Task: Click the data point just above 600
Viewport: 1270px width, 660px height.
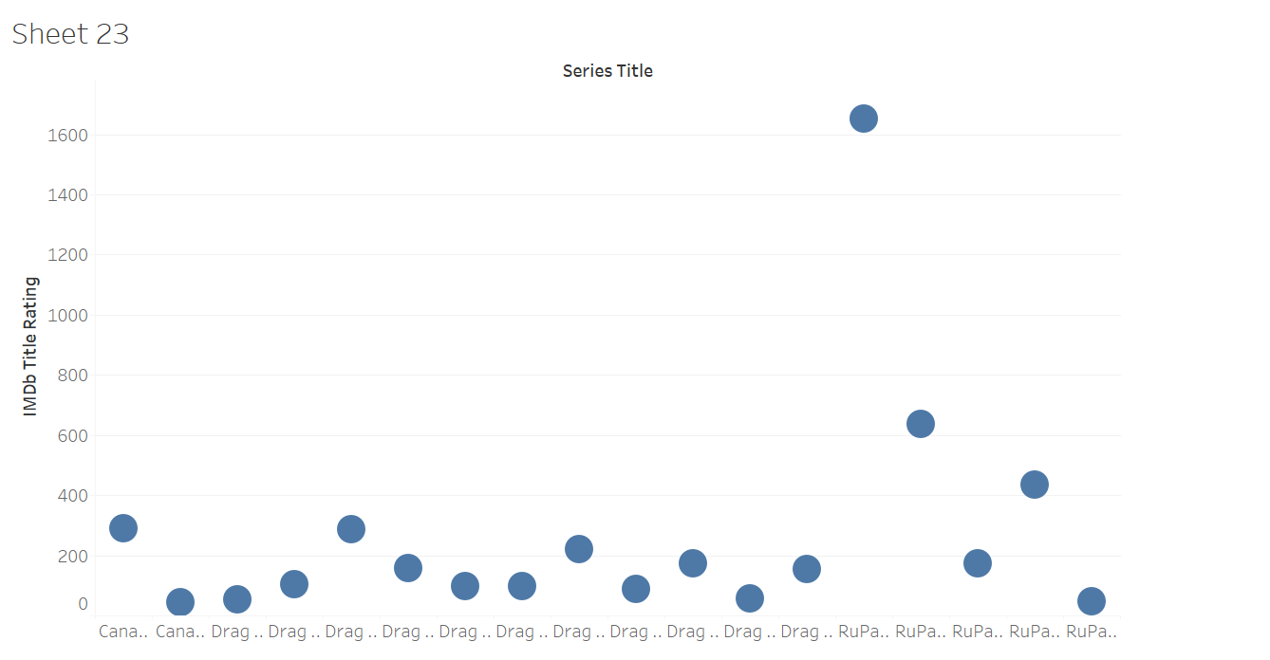Action: (x=921, y=424)
